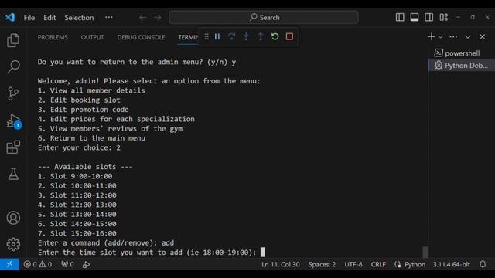This screenshot has height=278, width=495.
Task: Step out in debug toolbar
Action: pyautogui.click(x=261, y=36)
